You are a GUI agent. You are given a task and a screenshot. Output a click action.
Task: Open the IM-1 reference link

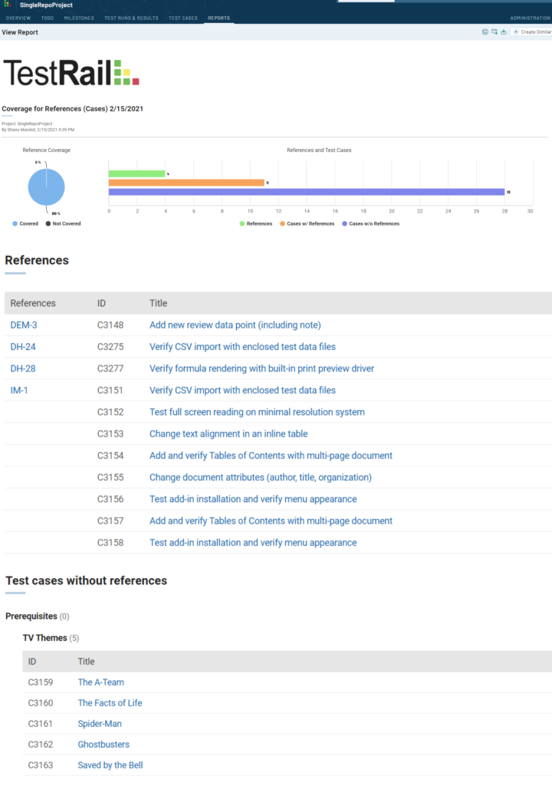pos(19,390)
